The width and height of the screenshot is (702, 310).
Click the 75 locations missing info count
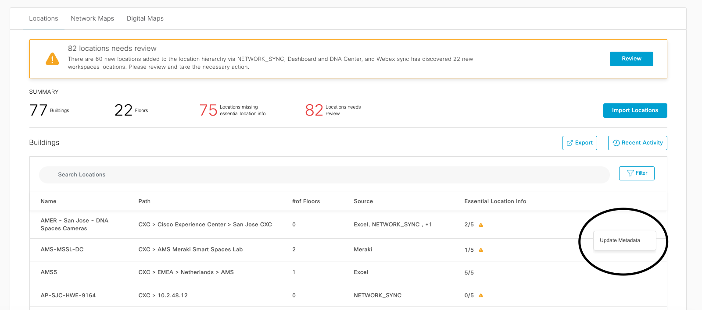[x=208, y=110]
